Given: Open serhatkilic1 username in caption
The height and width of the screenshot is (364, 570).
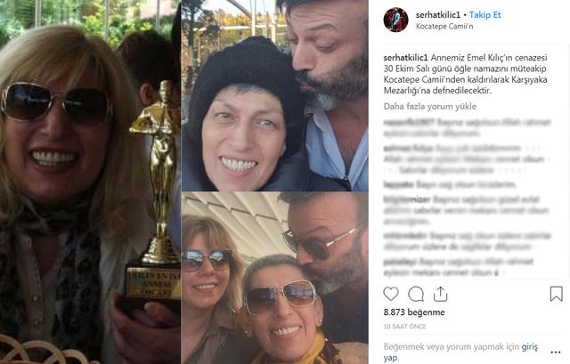Looking at the screenshot, I should (406, 57).
